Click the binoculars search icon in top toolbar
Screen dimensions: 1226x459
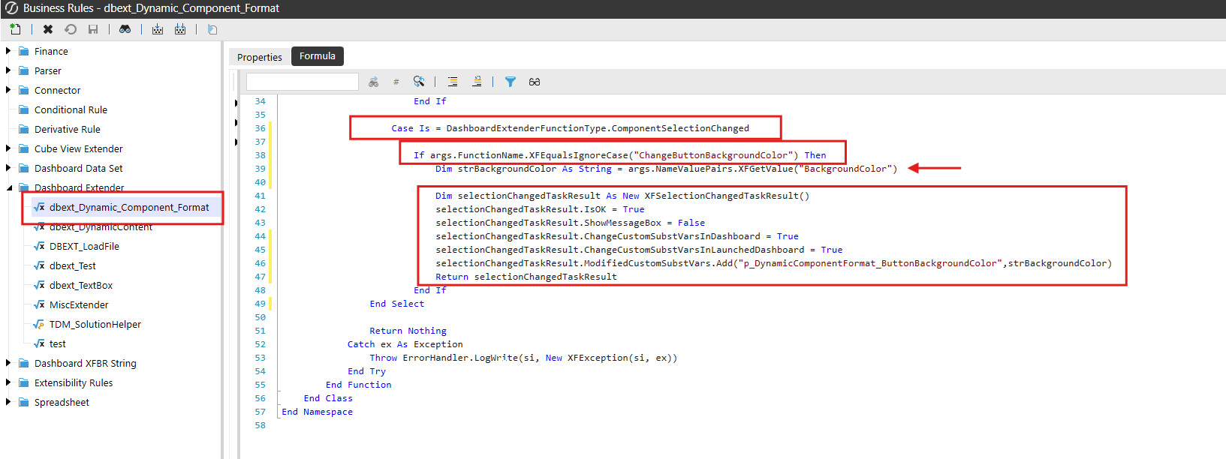pyautogui.click(x=125, y=29)
